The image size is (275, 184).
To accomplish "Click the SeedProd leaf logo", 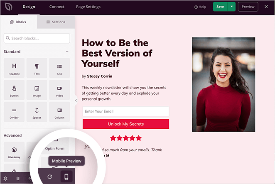I will pyautogui.click(x=8, y=7).
